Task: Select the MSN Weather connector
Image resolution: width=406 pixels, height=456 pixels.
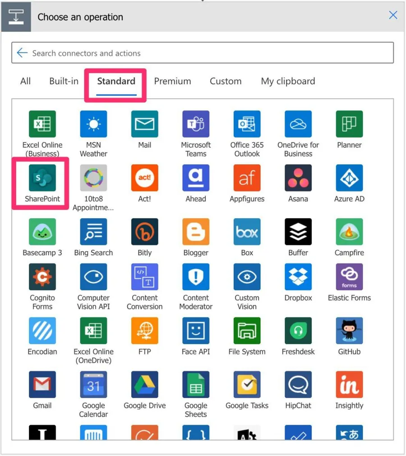Action: tap(93, 124)
